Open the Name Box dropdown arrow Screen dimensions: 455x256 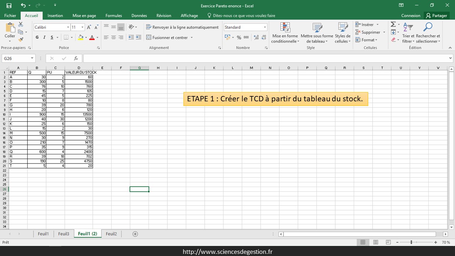pos(32,58)
